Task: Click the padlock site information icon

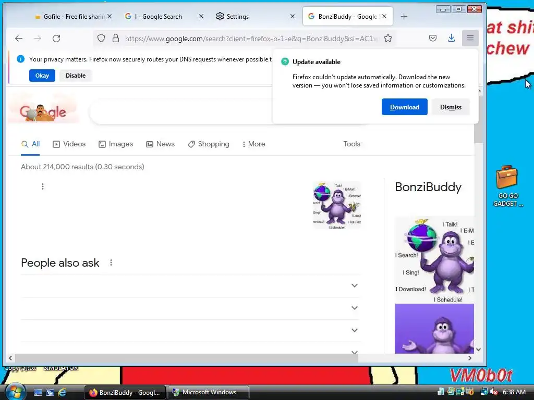Action: (x=116, y=38)
